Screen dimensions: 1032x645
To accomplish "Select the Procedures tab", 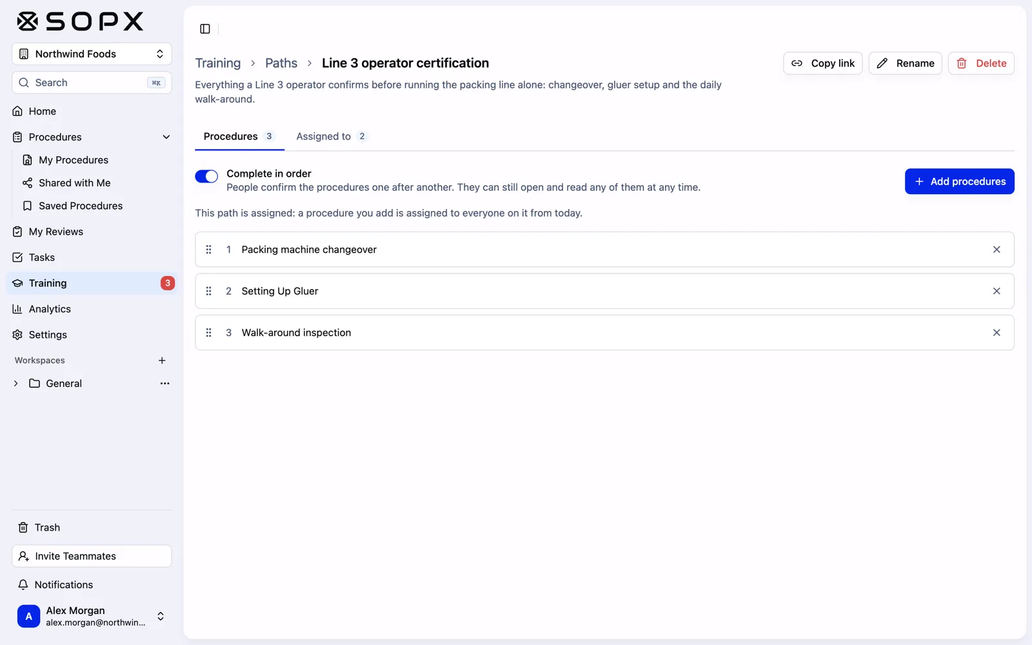I will 239,136.
